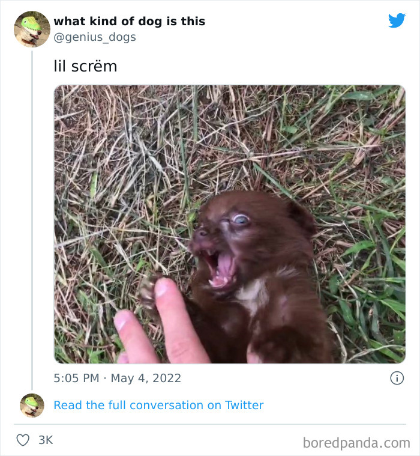The height and width of the screenshot is (456, 420).
Task: Click the puppy's wide blue eye
Action: (240, 220)
